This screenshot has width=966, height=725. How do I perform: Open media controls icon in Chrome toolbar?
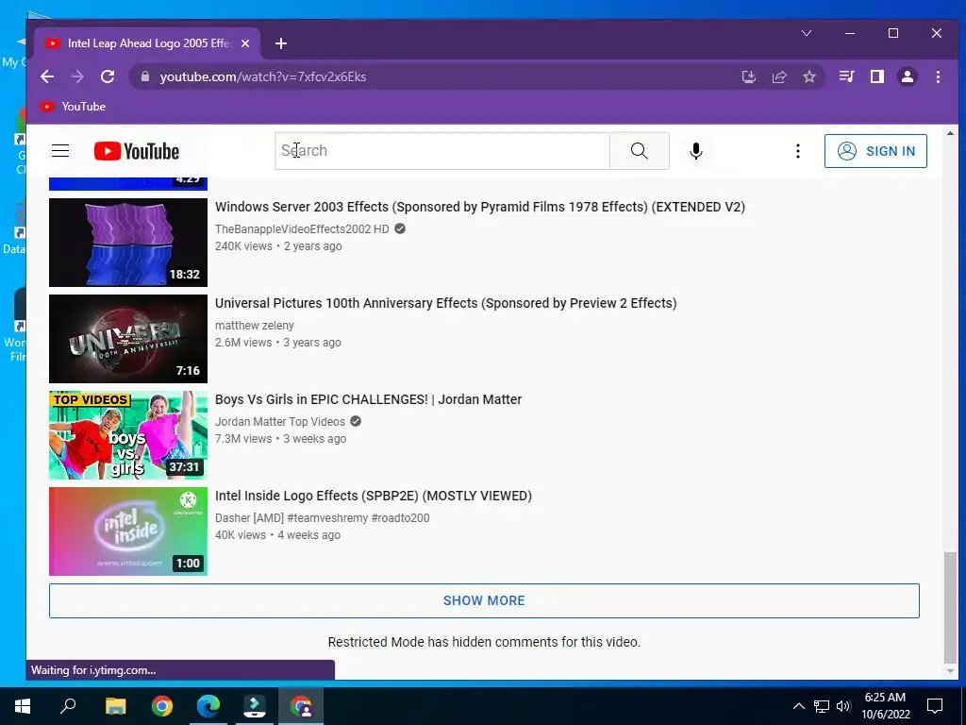point(846,76)
